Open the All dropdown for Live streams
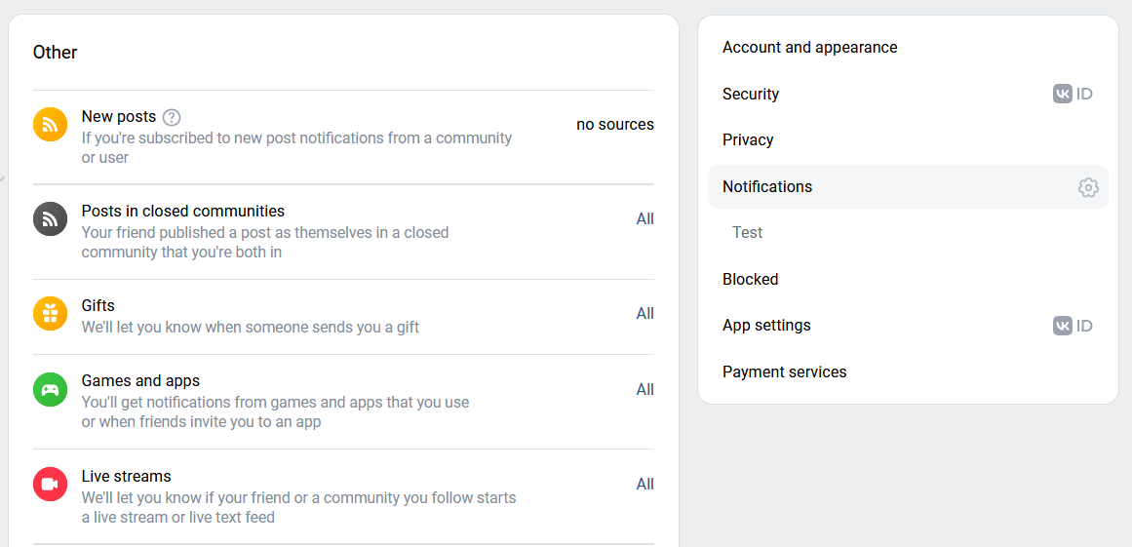Viewport: 1132px width, 547px height. coord(644,485)
